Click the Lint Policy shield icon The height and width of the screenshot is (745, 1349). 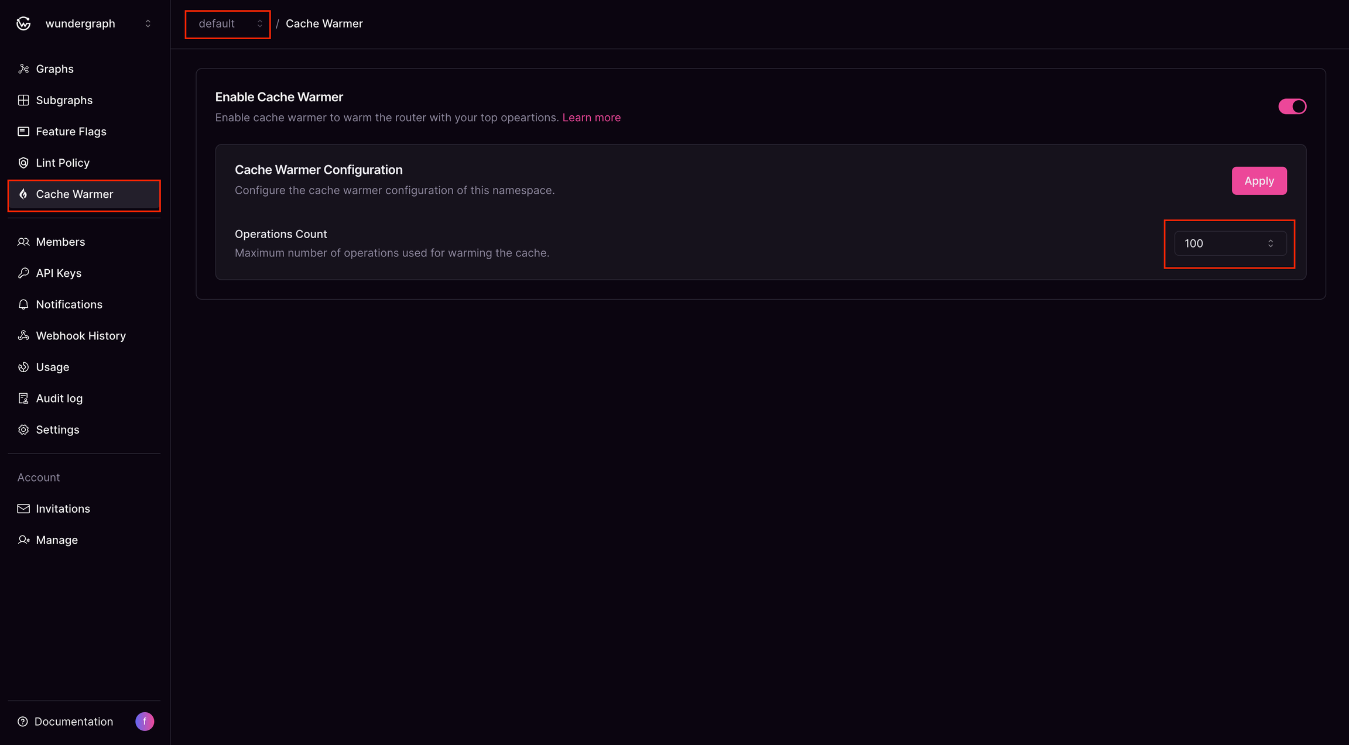click(x=23, y=163)
